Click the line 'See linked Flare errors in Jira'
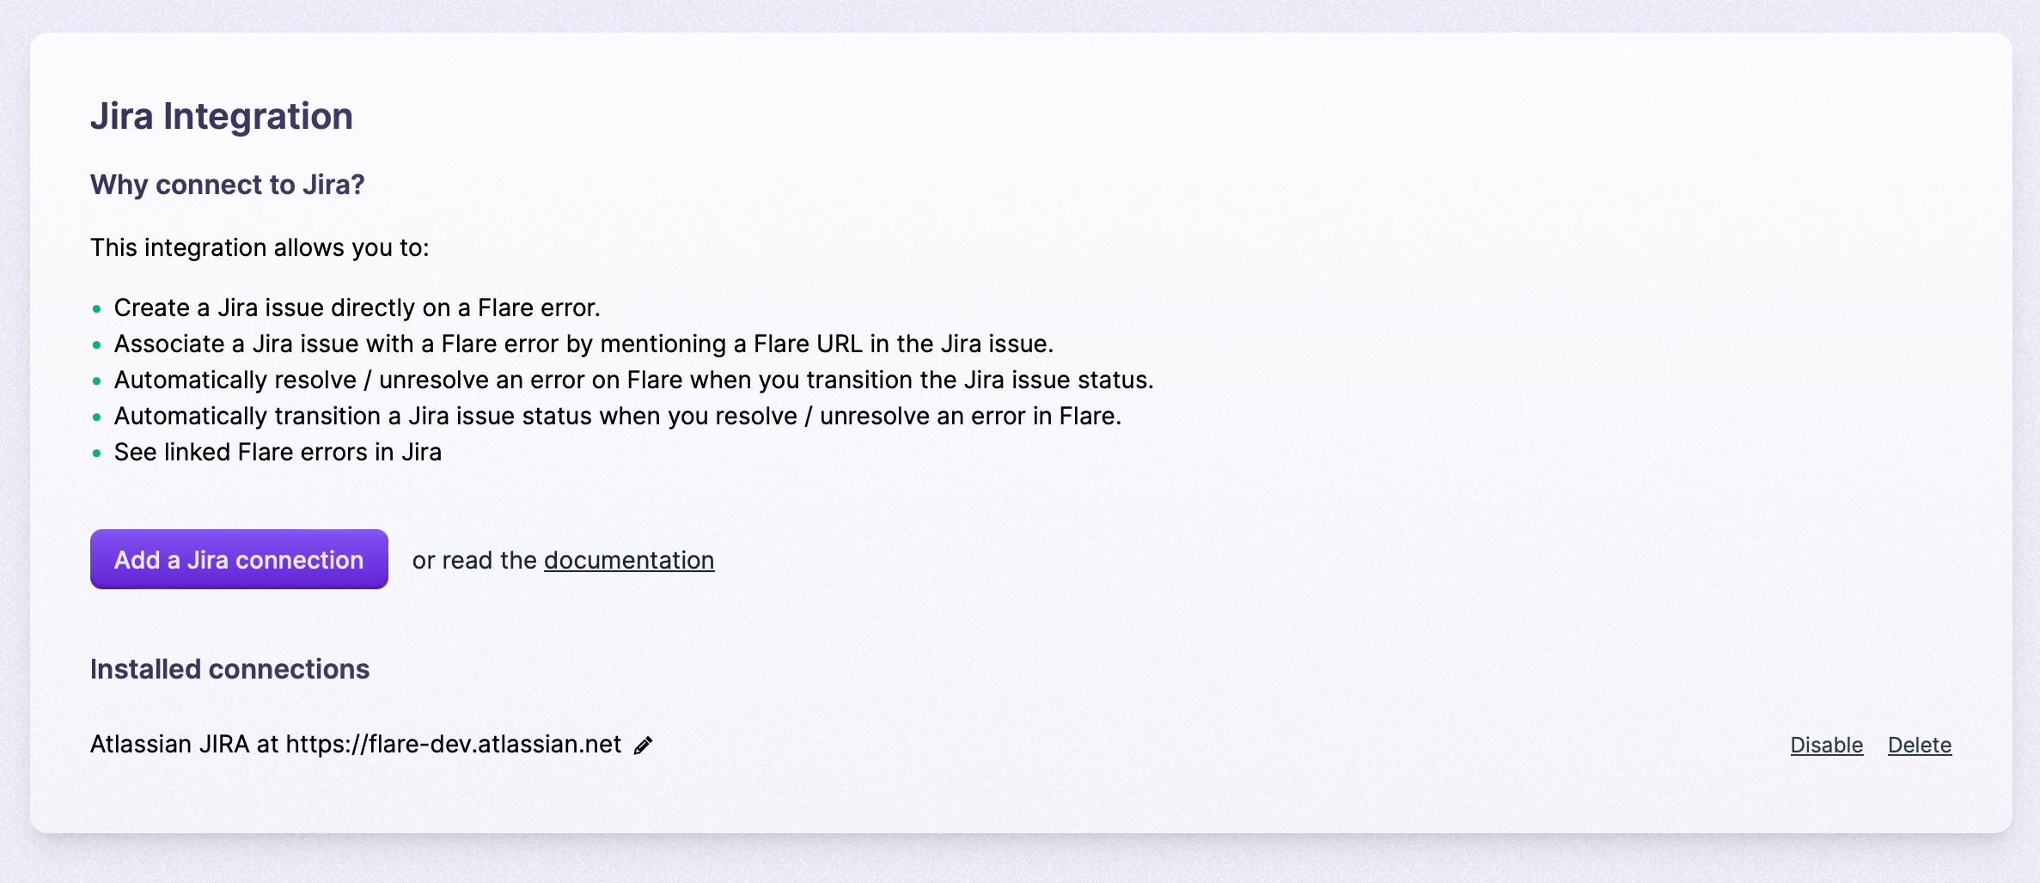 pos(277,453)
